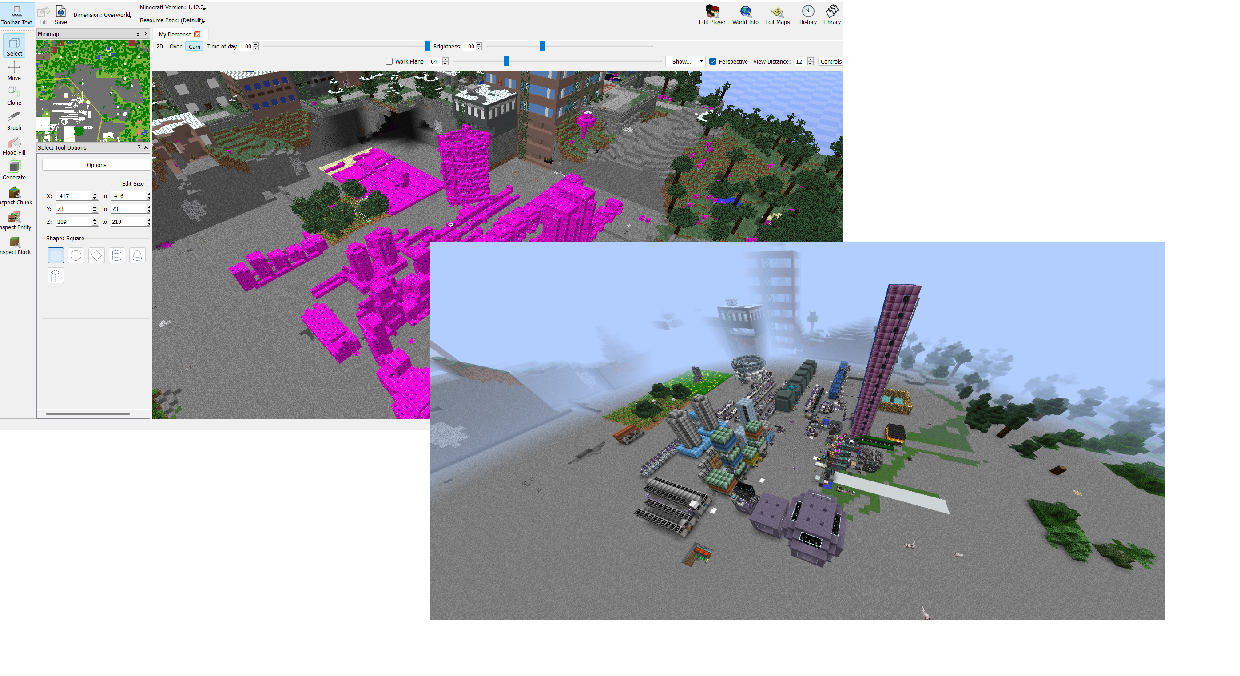Click the Time of day slider handle

[427, 46]
